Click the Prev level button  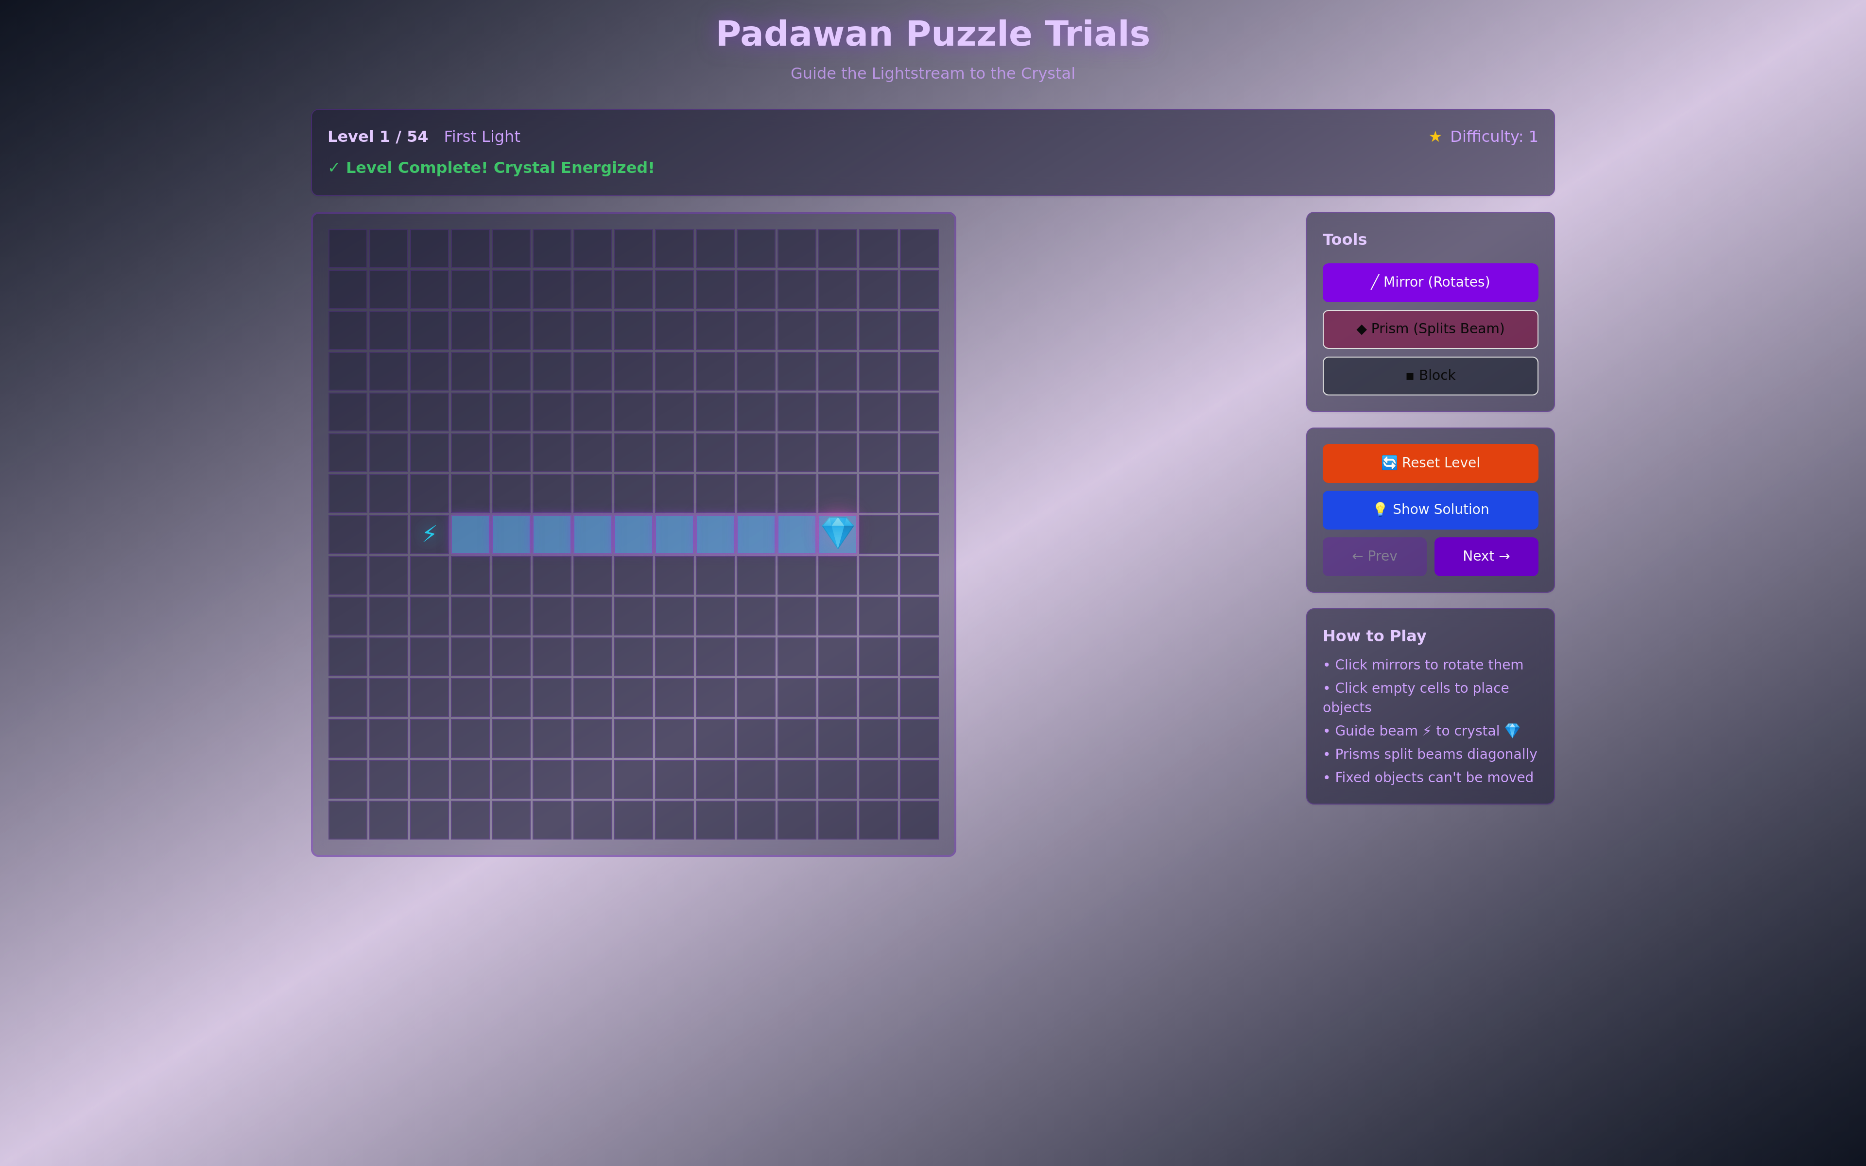(x=1373, y=556)
